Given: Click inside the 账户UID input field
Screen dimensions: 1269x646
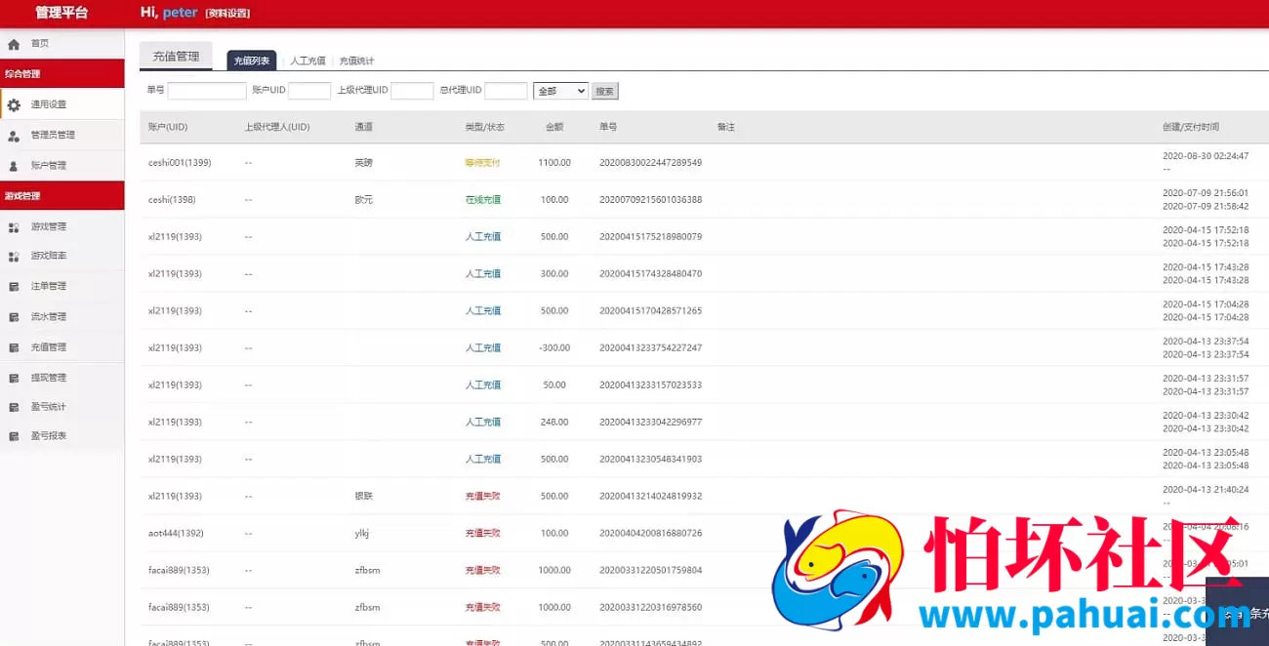Looking at the screenshot, I should 309,89.
